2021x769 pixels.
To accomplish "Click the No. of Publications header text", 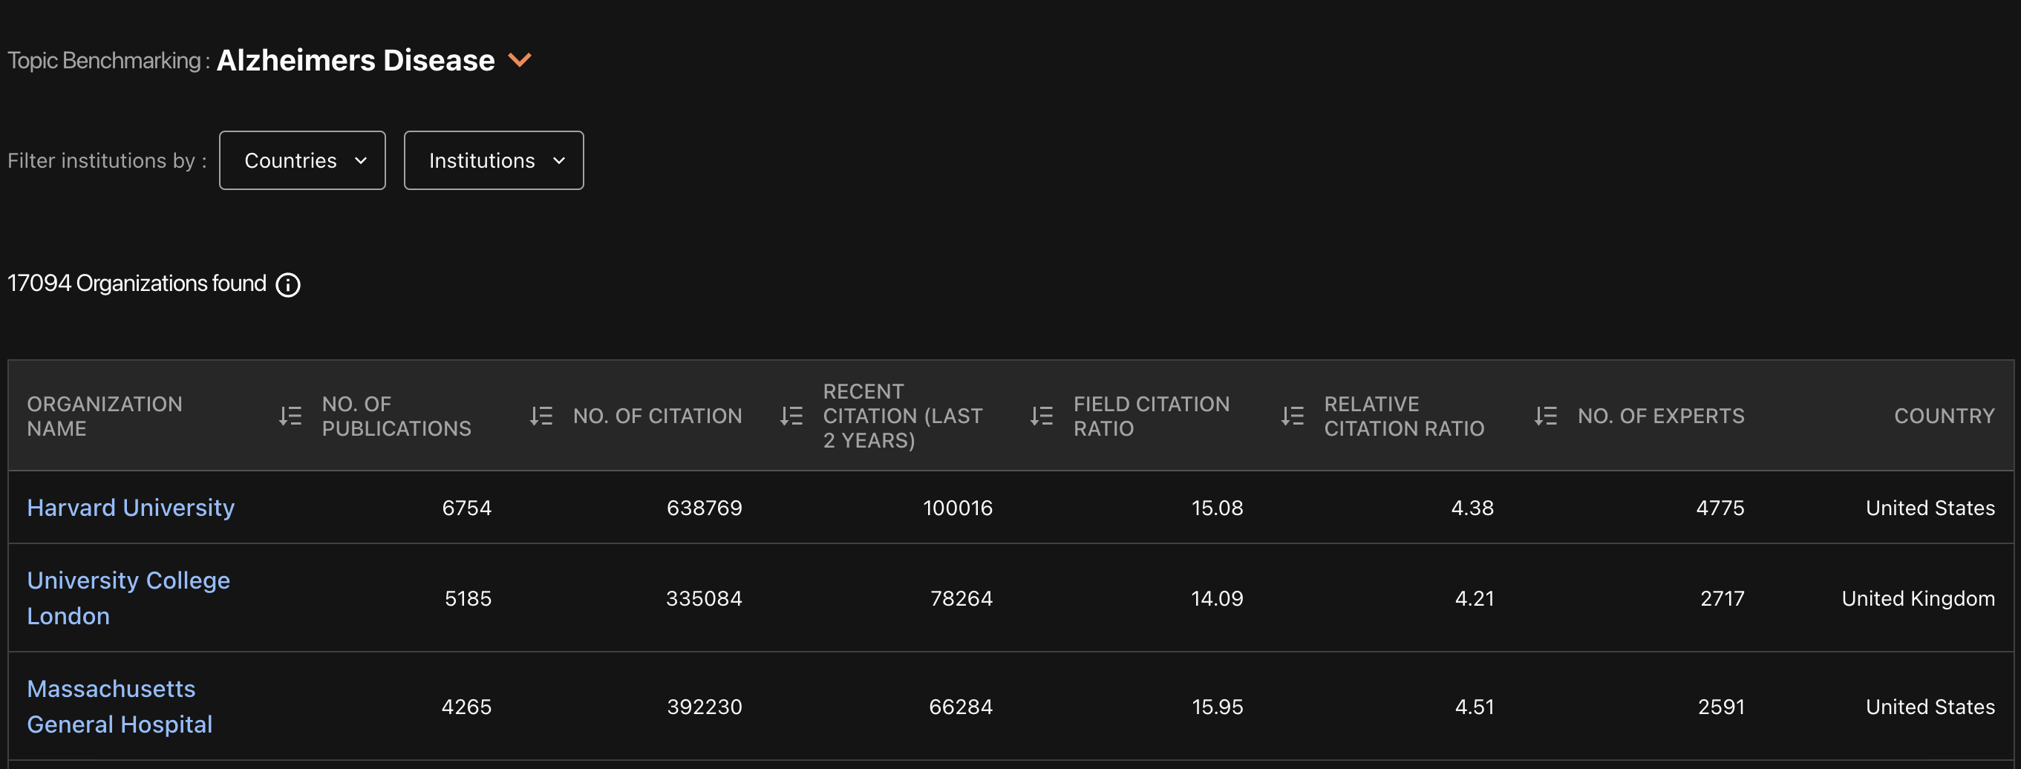I will (x=396, y=416).
